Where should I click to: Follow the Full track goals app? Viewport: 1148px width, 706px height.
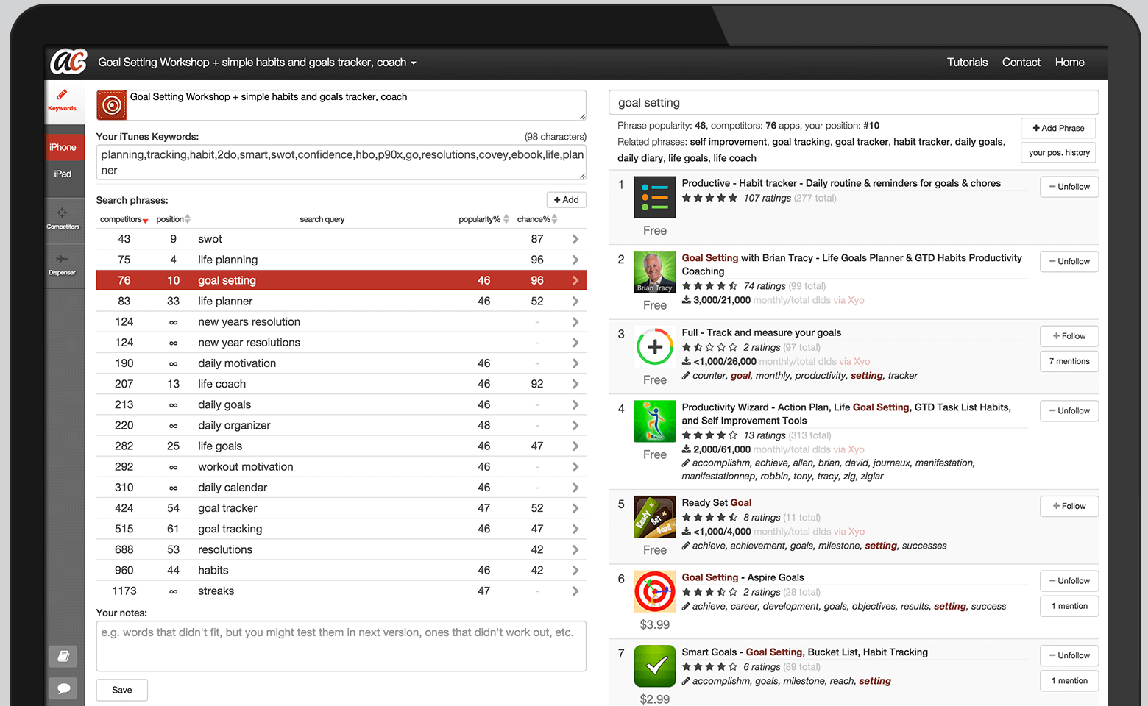[1069, 336]
